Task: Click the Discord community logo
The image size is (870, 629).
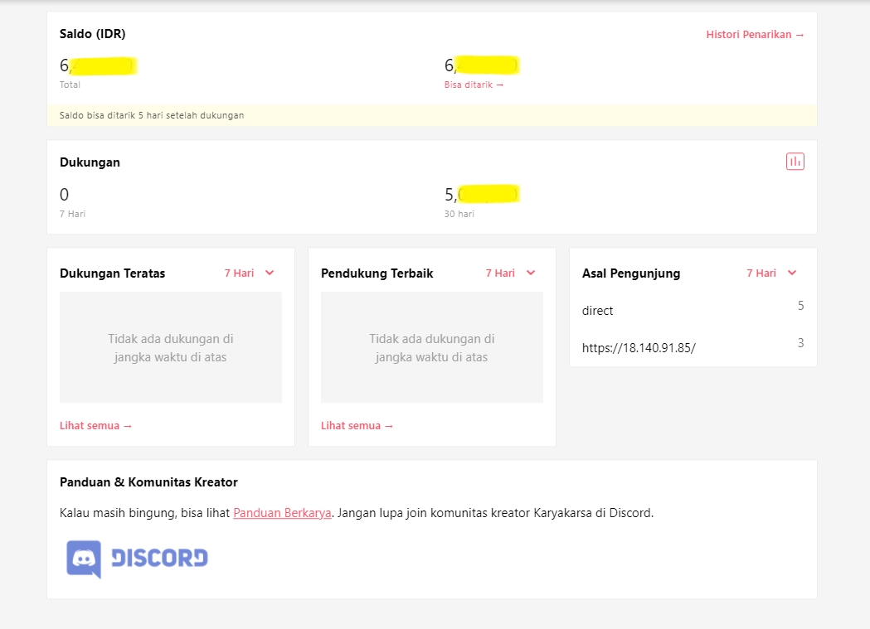Action: [138, 559]
